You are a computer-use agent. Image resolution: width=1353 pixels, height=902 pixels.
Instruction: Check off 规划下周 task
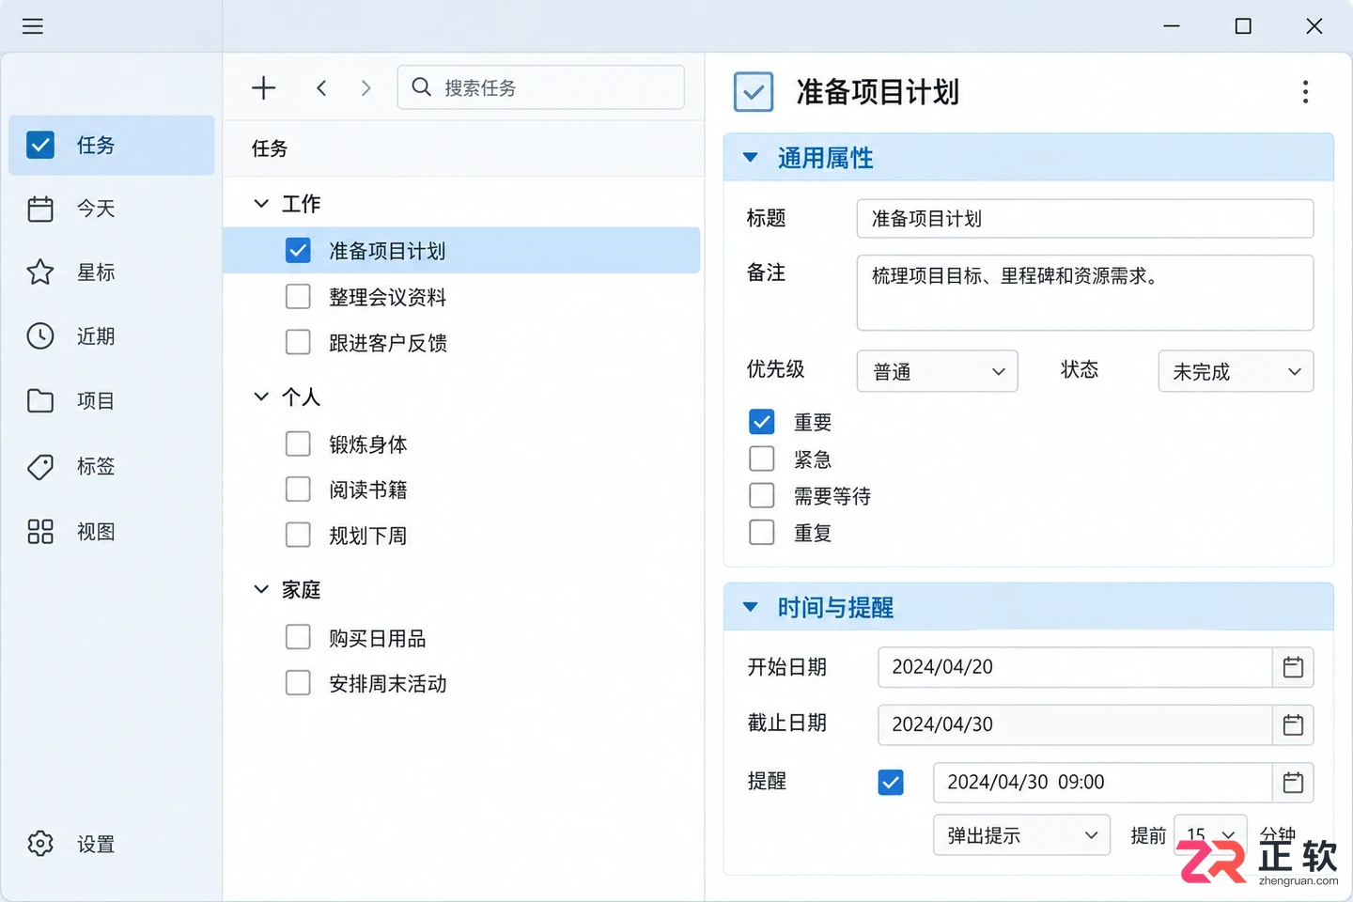pyautogui.click(x=298, y=535)
